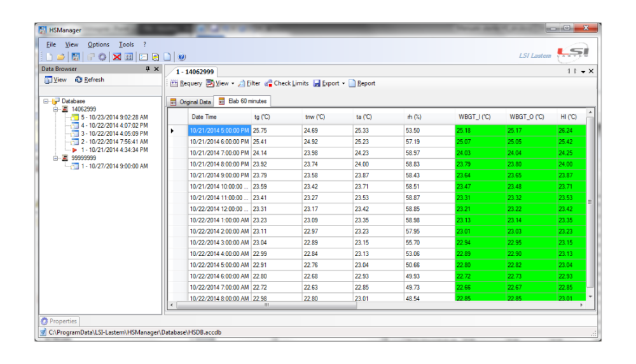Toggle the Data Browser auto-hide pin
The height and width of the screenshot is (364, 636).
pyautogui.click(x=148, y=69)
